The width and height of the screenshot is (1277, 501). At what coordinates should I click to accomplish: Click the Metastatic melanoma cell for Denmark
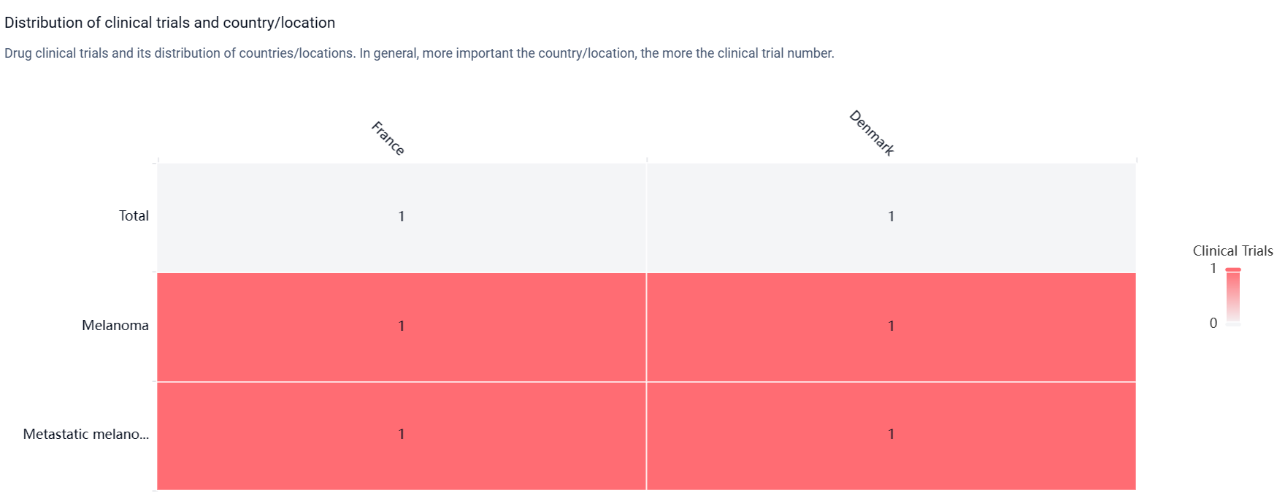pos(891,435)
